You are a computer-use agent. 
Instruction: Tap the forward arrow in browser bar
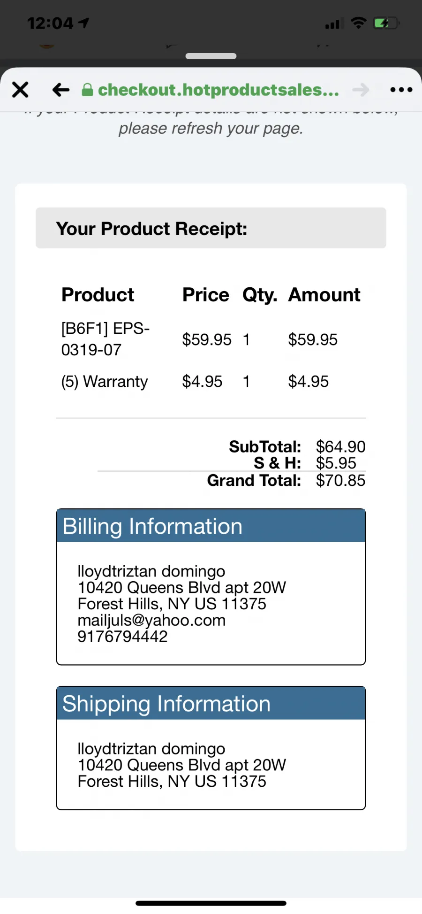[361, 89]
